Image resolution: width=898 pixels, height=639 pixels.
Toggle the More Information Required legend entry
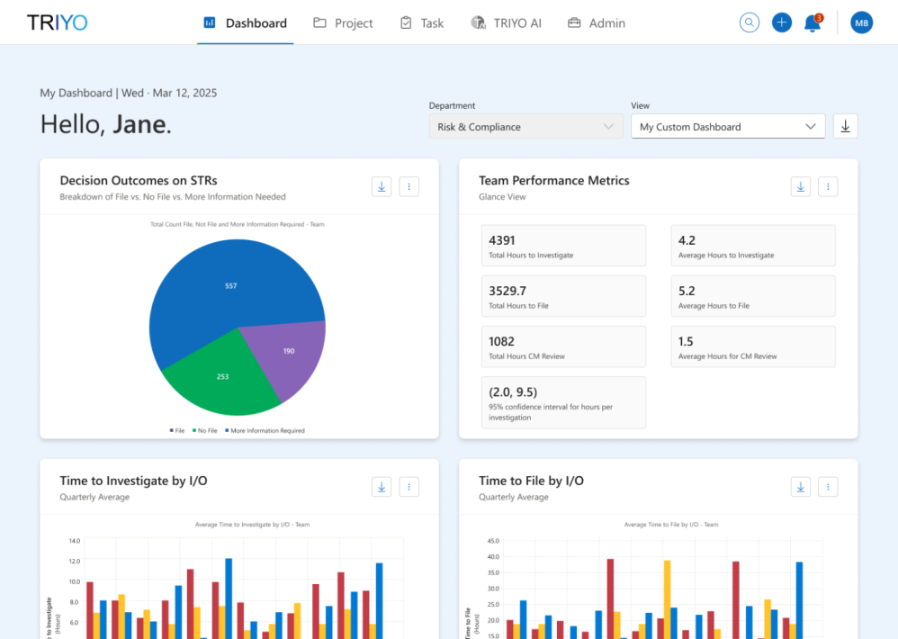(x=265, y=430)
